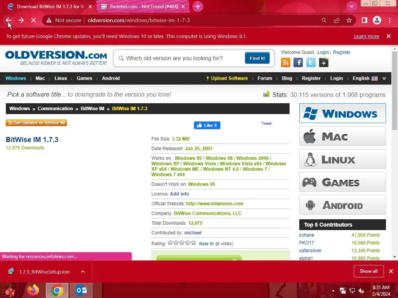Click Communication in the breadcrumb
The width and height of the screenshot is (398, 298).
tap(55, 109)
